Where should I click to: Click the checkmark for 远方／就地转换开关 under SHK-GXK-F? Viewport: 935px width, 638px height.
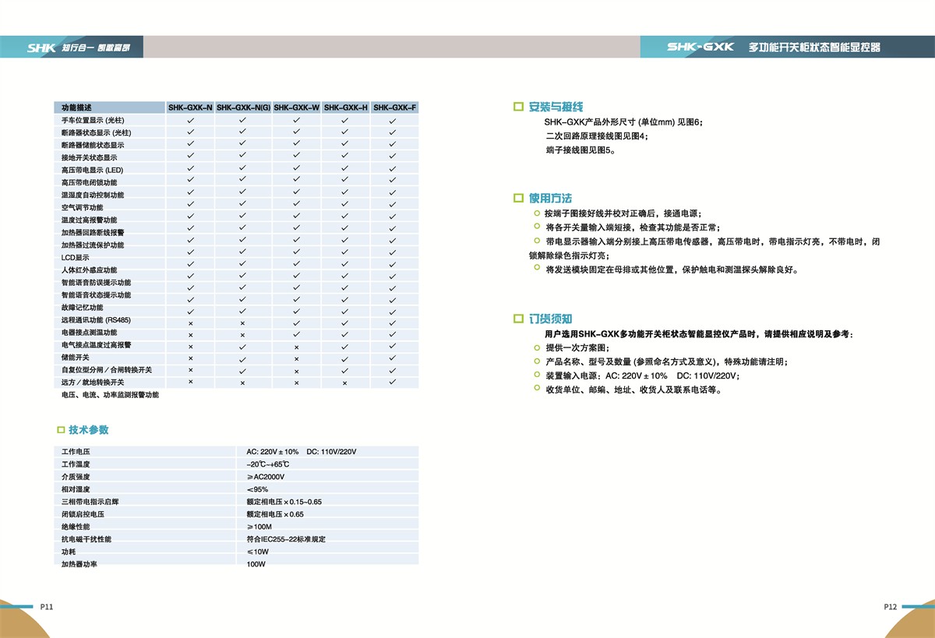[x=393, y=382]
